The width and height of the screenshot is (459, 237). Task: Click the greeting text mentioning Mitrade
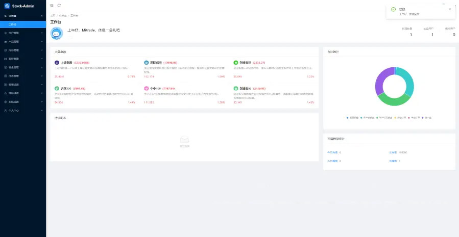pos(93,30)
